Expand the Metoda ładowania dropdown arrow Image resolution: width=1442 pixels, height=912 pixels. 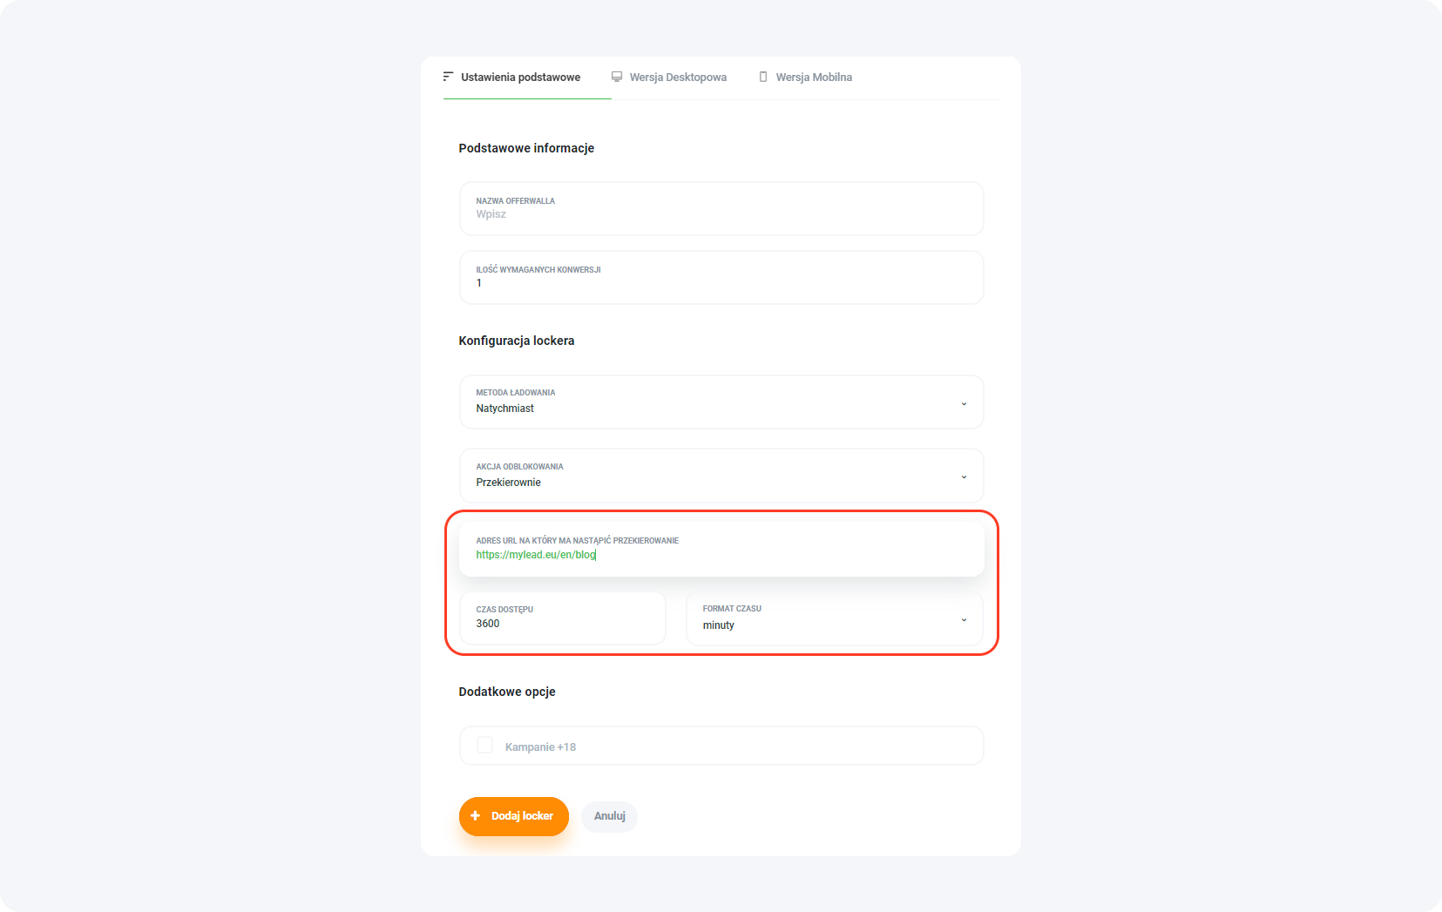pos(964,403)
